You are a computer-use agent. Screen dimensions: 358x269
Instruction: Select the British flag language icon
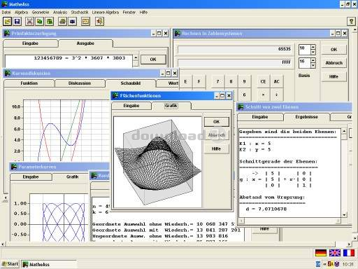coord(335,253)
